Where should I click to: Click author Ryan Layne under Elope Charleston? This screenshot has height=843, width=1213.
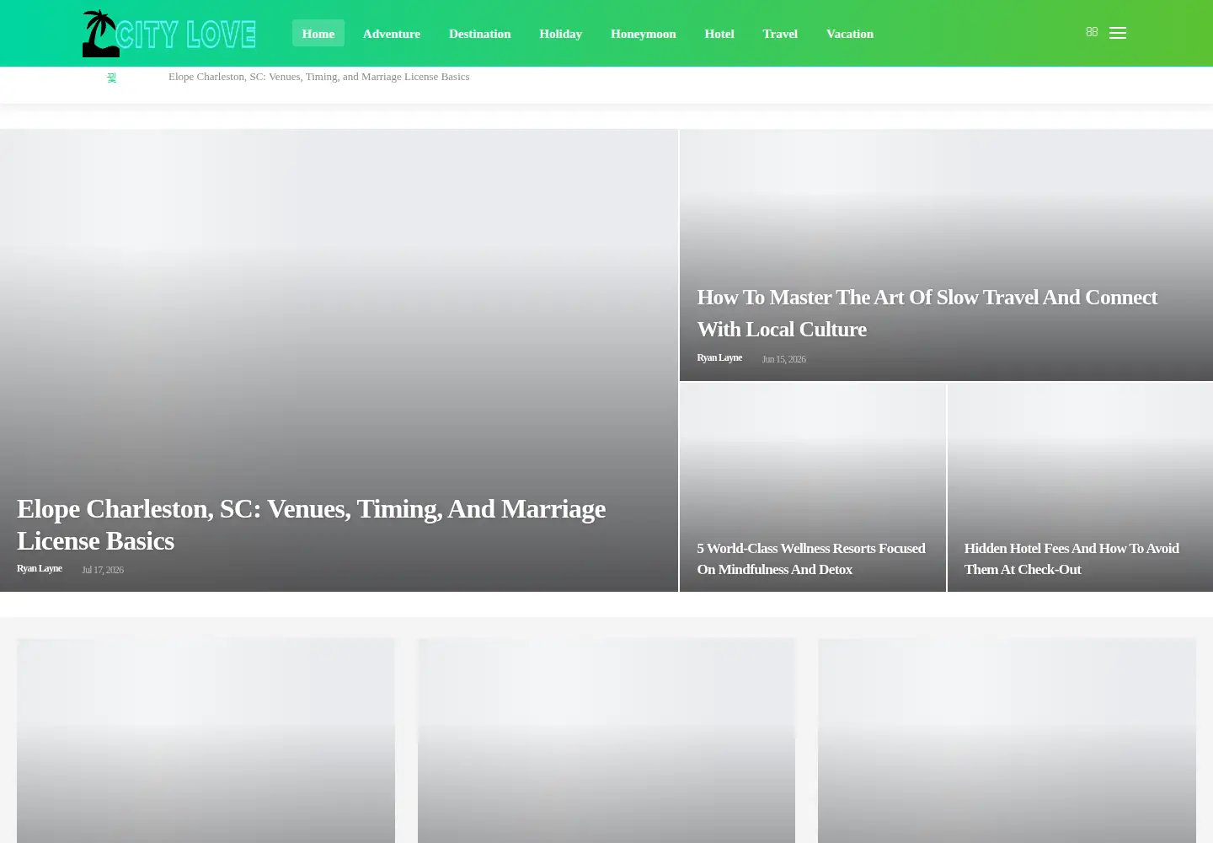point(40,568)
